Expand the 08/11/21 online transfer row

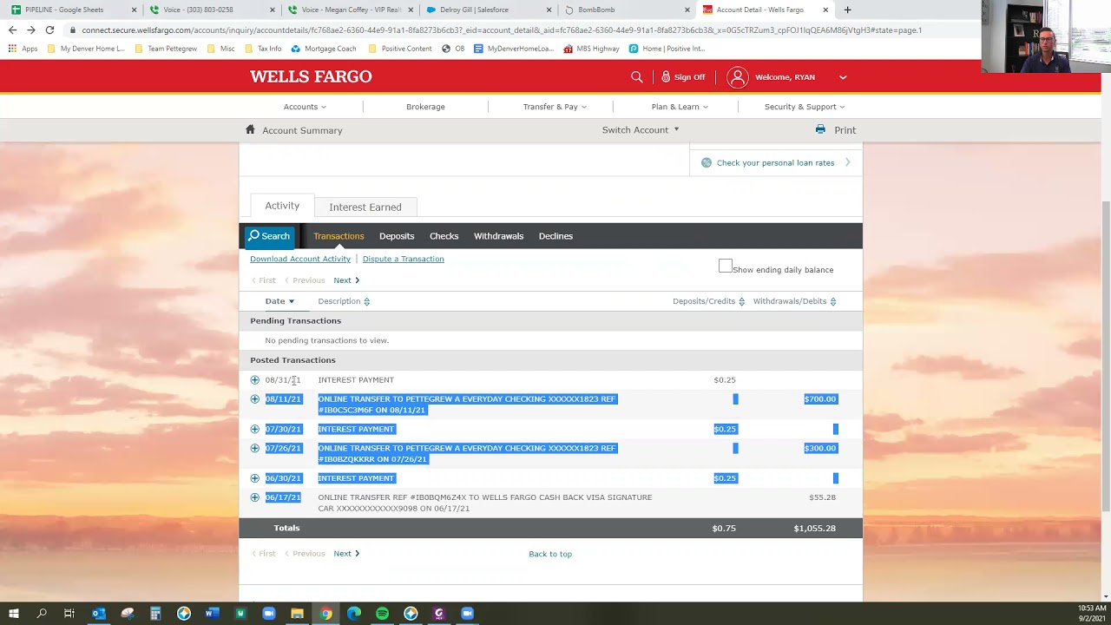tap(254, 399)
